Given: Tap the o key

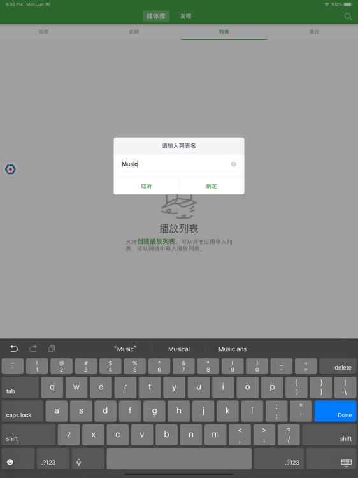Looking at the screenshot, I should (x=247, y=387).
